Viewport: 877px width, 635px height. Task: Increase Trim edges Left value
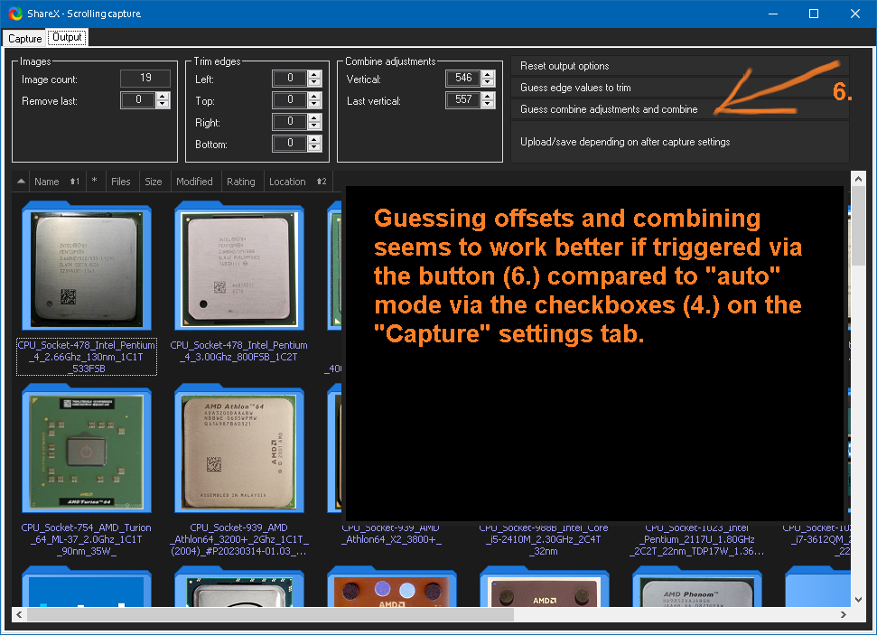click(314, 74)
